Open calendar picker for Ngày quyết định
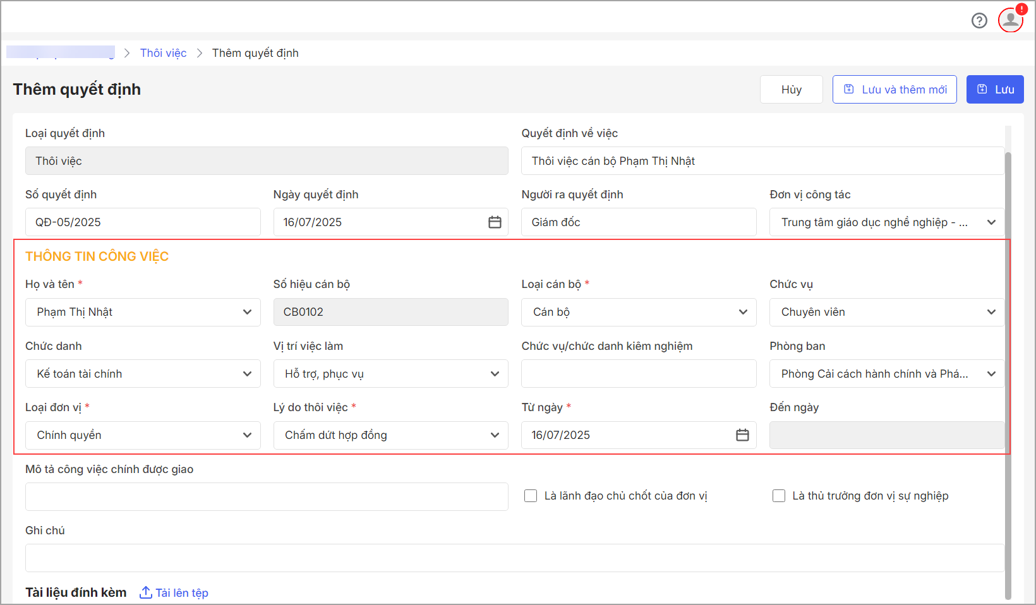 (x=495, y=222)
